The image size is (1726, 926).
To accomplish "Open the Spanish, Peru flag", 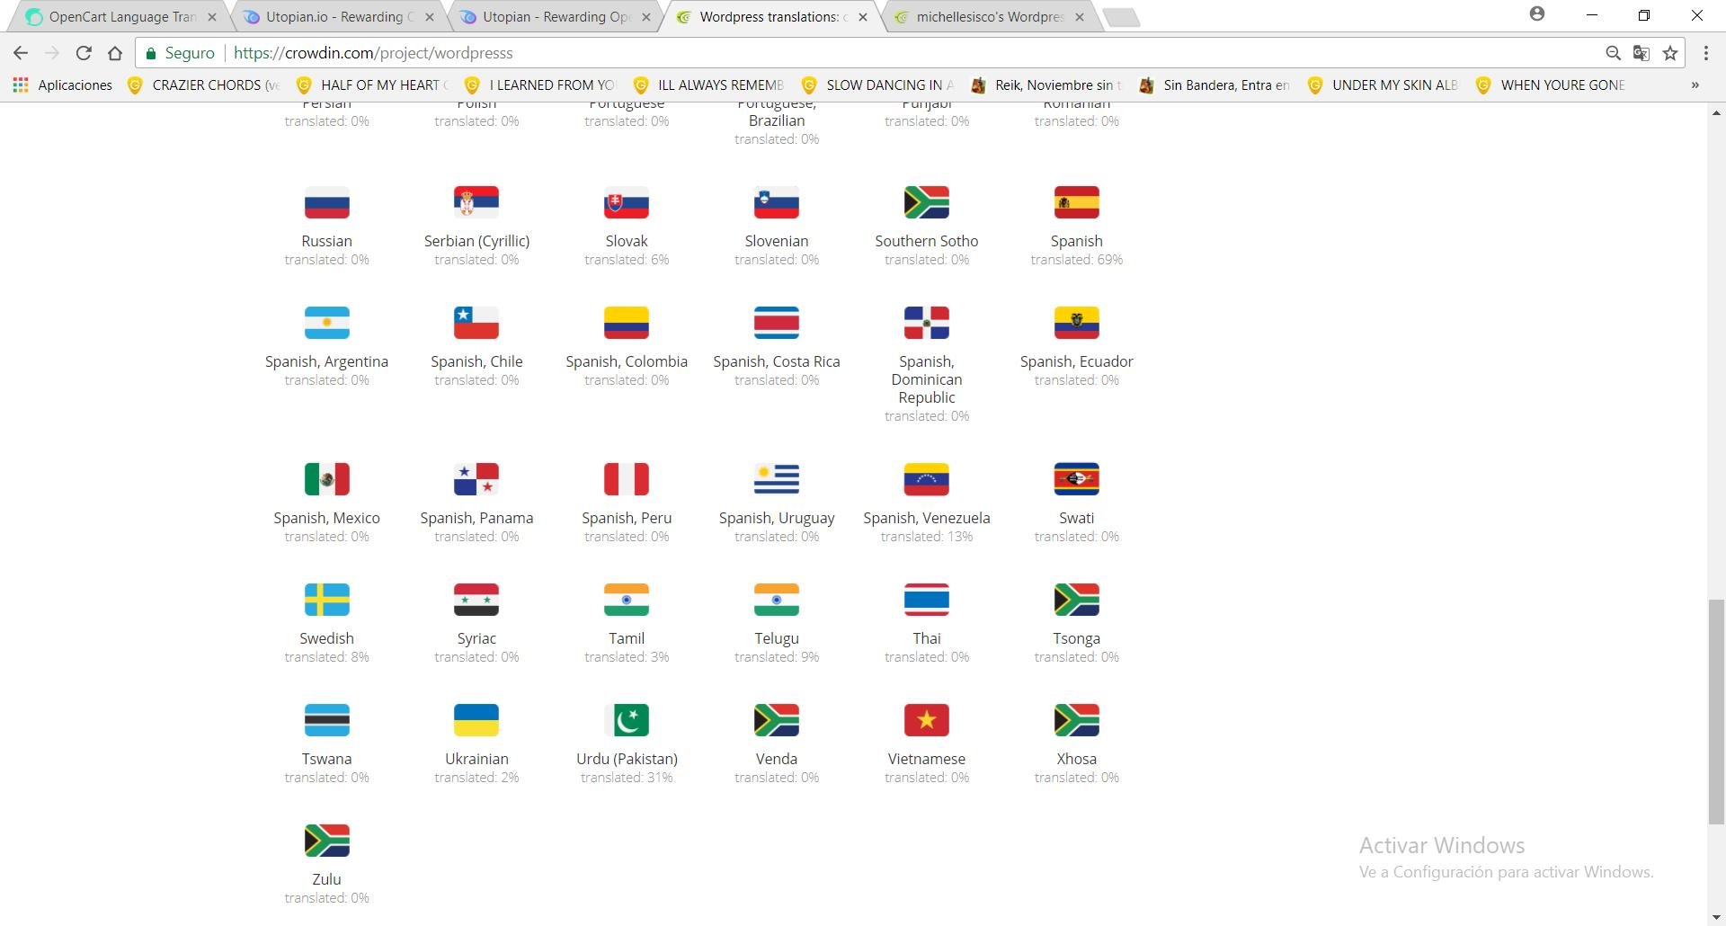I will click(627, 480).
